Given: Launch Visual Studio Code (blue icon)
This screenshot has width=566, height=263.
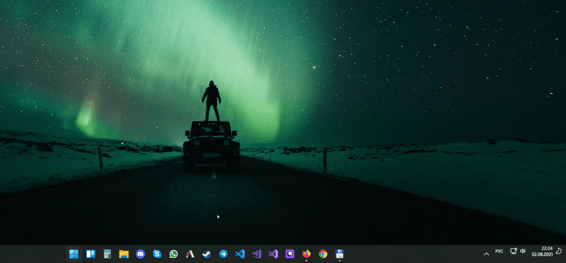Looking at the screenshot, I should pyautogui.click(x=240, y=254).
